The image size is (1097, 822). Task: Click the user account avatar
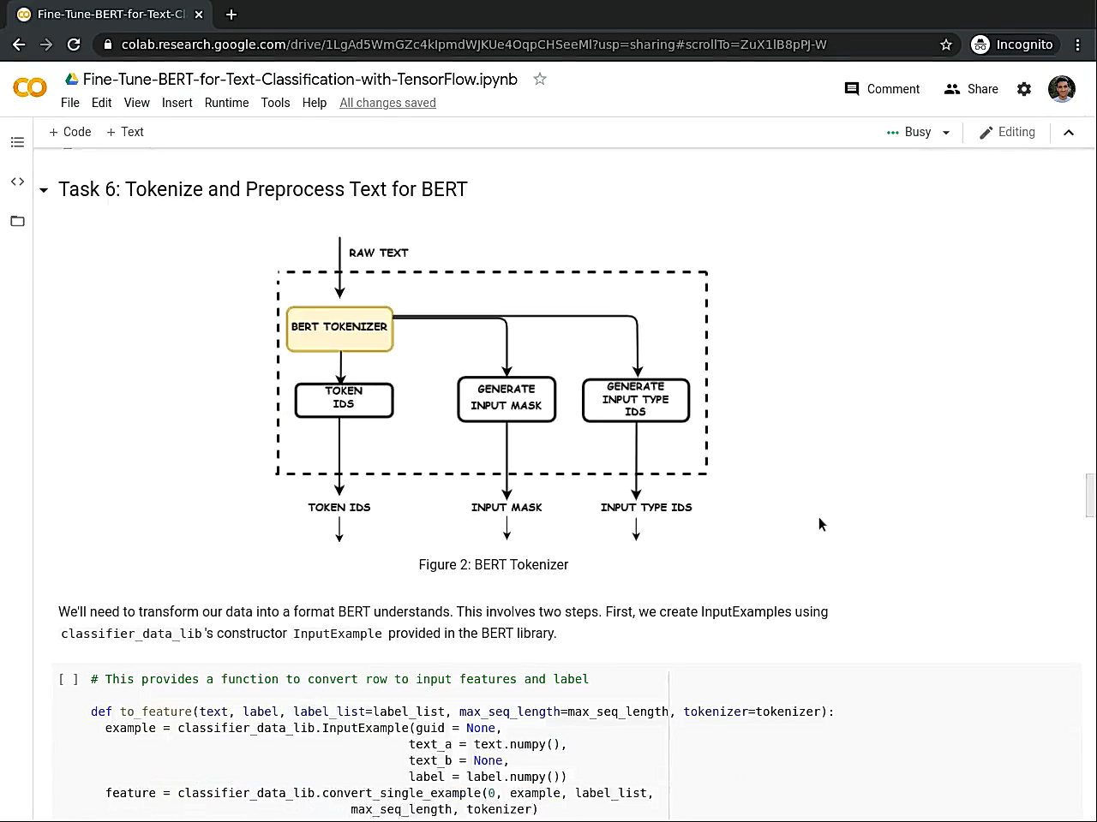click(x=1062, y=89)
